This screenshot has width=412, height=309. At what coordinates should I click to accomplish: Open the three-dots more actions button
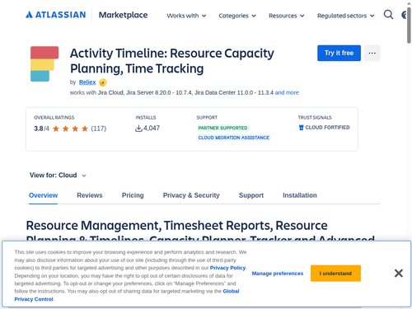[372, 53]
